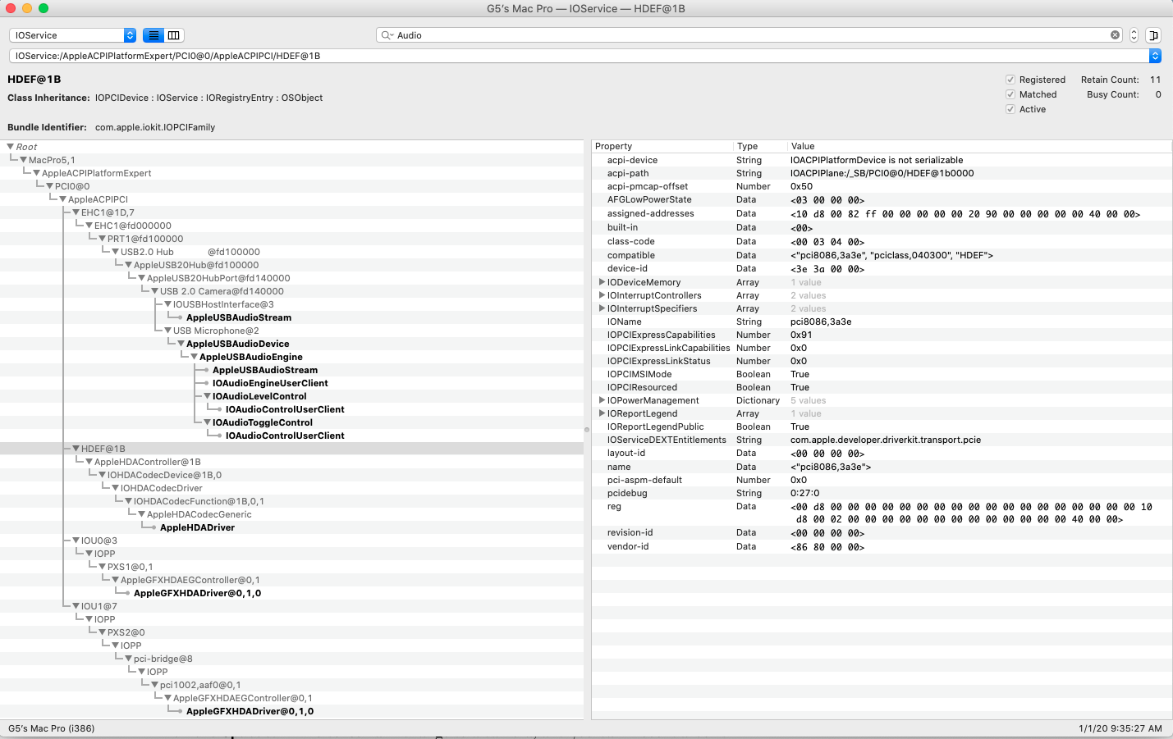The height and width of the screenshot is (739, 1173).
Task: Select the IOServiceDEXTEntitlements row
Action: coord(882,440)
